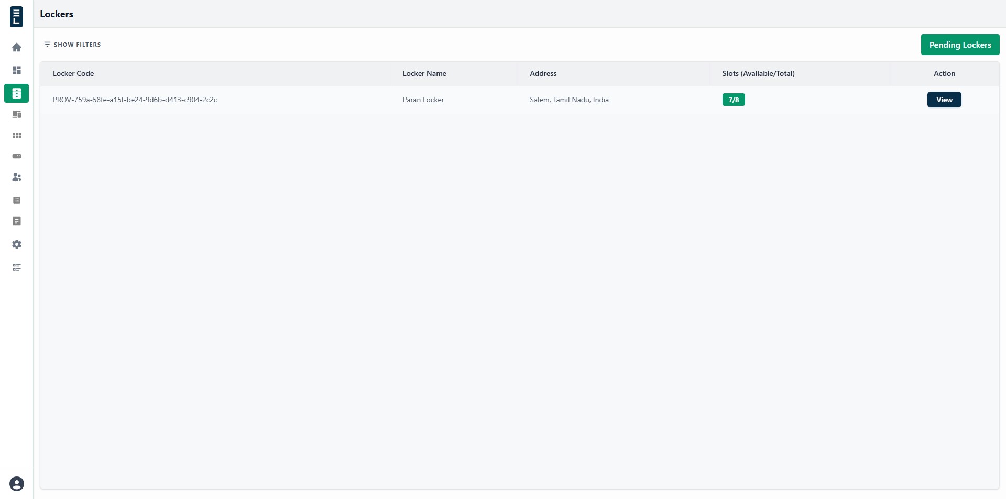Open the checklist icon in sidebar
Viewport: 1006px width, 499px height.
click(x=17, y=267)
